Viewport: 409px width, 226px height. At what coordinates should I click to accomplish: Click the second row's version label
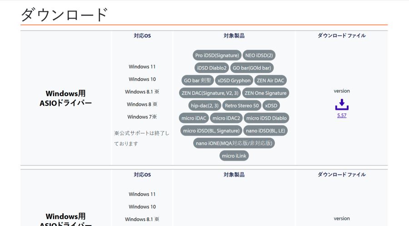click(x=342, y=218)
